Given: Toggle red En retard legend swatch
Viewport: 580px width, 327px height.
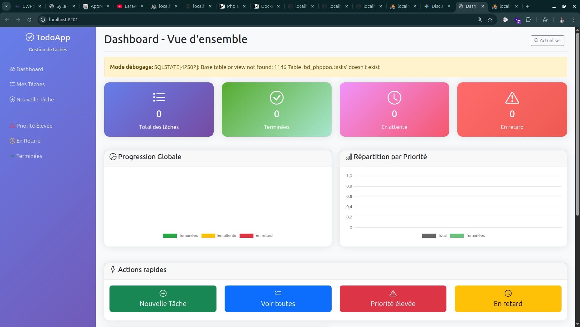Looking at the screenshot, I should pyautogui.click(x=247, y=236).
